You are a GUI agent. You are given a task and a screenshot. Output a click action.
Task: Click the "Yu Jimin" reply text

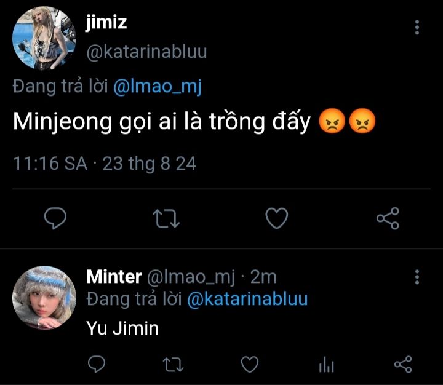pyautogui.click(x=122, y=328)
